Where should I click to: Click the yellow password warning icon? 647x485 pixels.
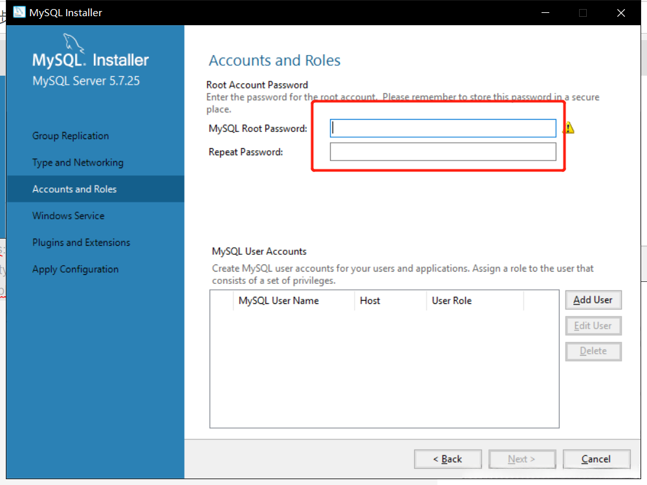coord(569,128)
